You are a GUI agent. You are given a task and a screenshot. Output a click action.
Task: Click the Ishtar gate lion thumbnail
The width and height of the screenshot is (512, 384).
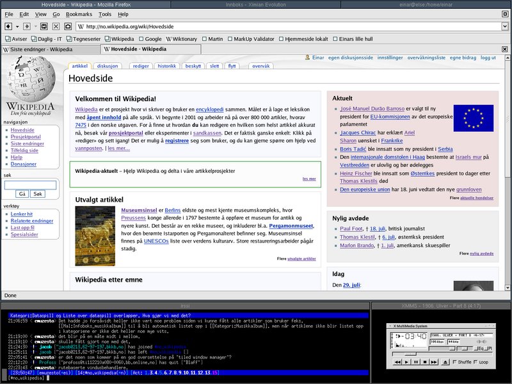tap(95, 236)
